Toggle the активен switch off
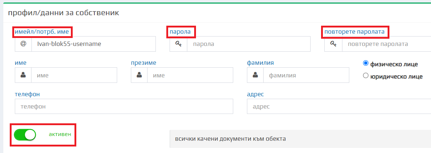431x153 pixels. click(x=25, y=135)
